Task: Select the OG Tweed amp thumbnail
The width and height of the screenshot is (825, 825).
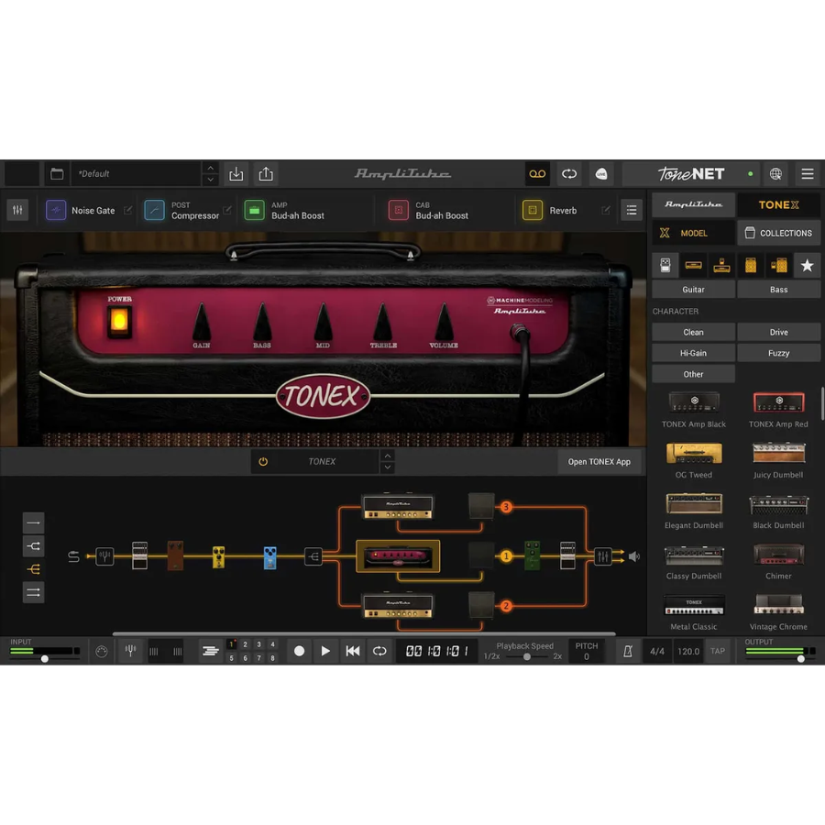Action: point(694,453)
